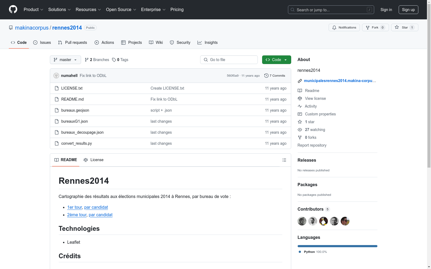The width and height of the screenshot is (431, 269).
Task: Click the file icon for LICENSE.txt
Action: click(57, 88)
